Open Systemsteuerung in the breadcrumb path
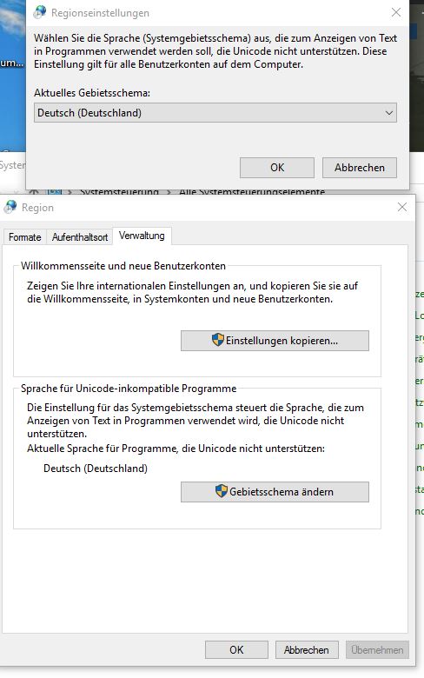The height and width of the screenshot is (678, 424). [x=119, y=192]
